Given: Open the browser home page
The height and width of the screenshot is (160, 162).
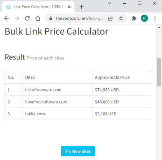Looking at the screenshot, I should 38,18.
